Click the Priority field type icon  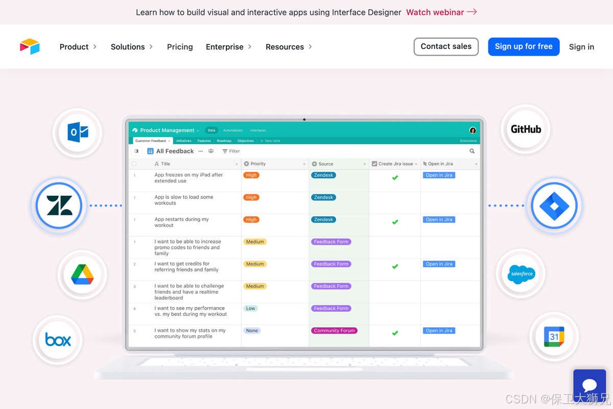[x=247, y=164]
